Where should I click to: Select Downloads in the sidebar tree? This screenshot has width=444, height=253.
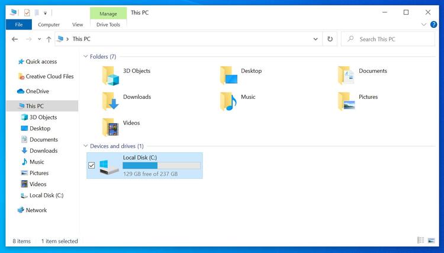pos(39,150)
